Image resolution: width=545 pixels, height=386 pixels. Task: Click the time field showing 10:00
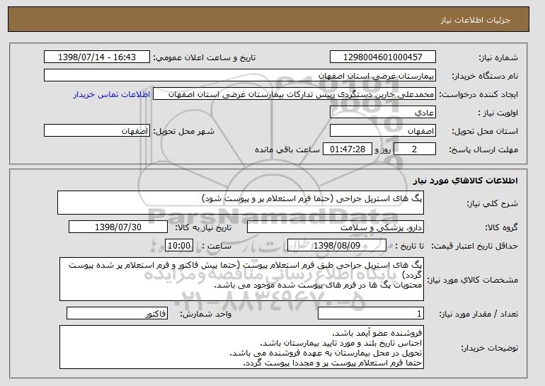pos(179,246)
